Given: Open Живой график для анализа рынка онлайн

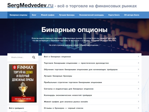Looking at the screenshot, I should point(66,102).
